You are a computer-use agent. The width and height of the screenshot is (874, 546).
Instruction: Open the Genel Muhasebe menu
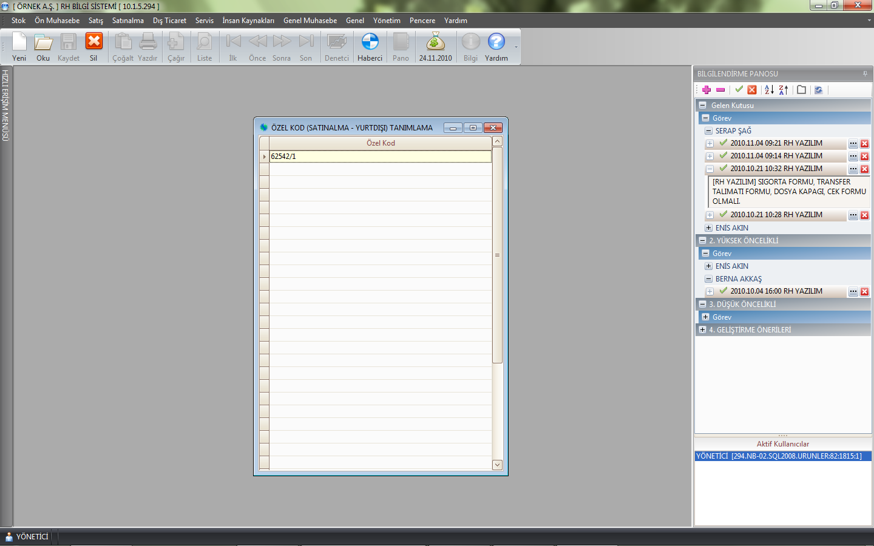[x=310, y=21]
